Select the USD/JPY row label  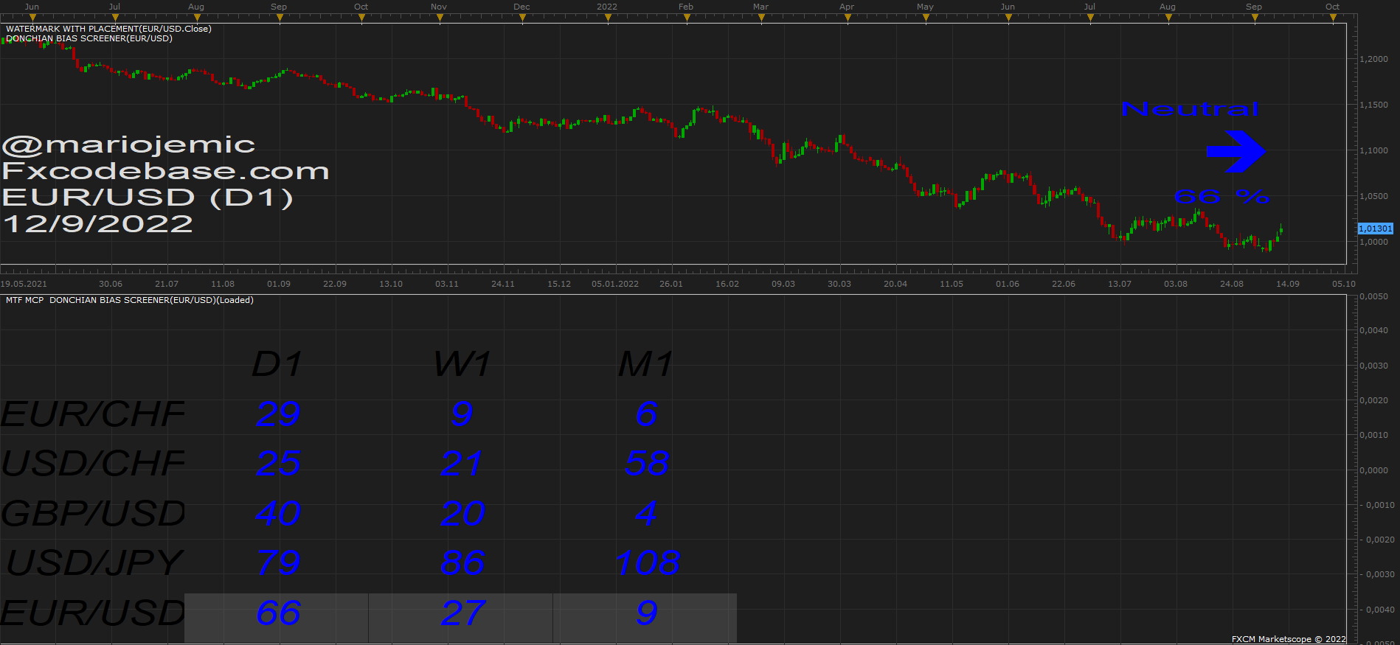point(94,563)
